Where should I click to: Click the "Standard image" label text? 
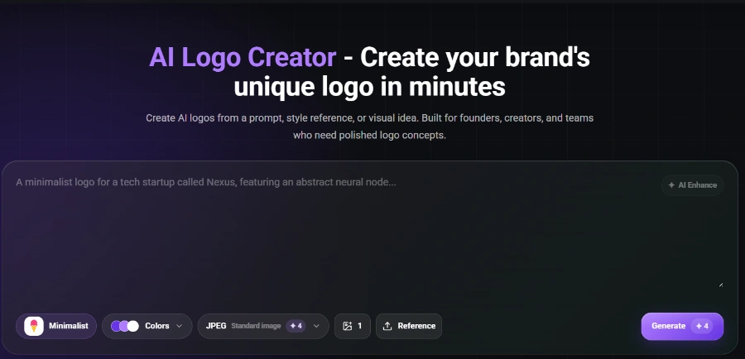pos(256,326)
